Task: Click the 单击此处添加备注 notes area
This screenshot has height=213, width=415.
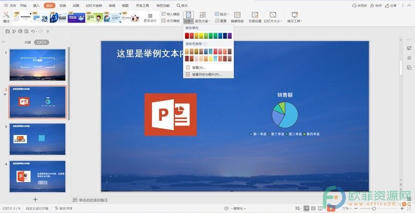Action: [x=94, y=200]
